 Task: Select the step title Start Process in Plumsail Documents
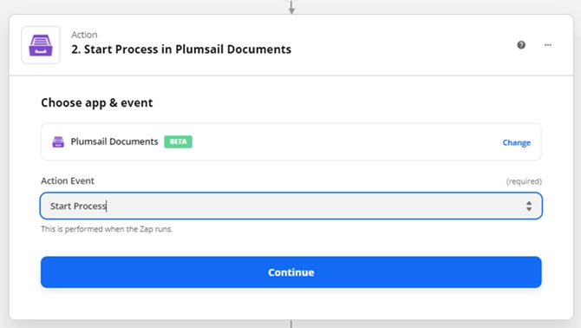pyautogui.click(x=181, y=49)
